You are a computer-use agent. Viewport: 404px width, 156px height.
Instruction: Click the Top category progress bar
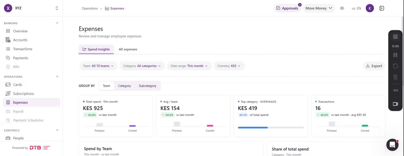click(271, 127)
